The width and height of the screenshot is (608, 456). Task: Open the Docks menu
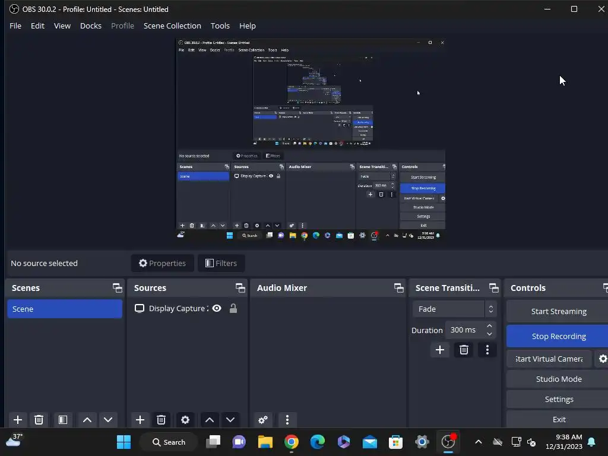click(x=91, y=26)
